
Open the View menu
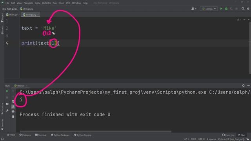(x=19, y=3)
